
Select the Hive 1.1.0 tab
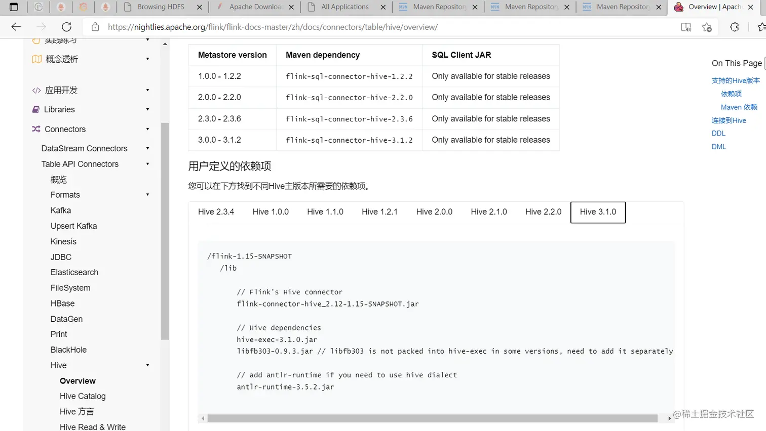(325, 212)
